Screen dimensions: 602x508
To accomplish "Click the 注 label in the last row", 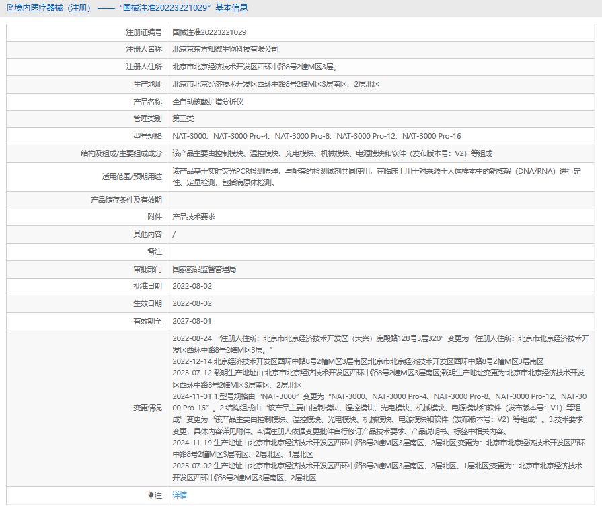I will [158, 495].
